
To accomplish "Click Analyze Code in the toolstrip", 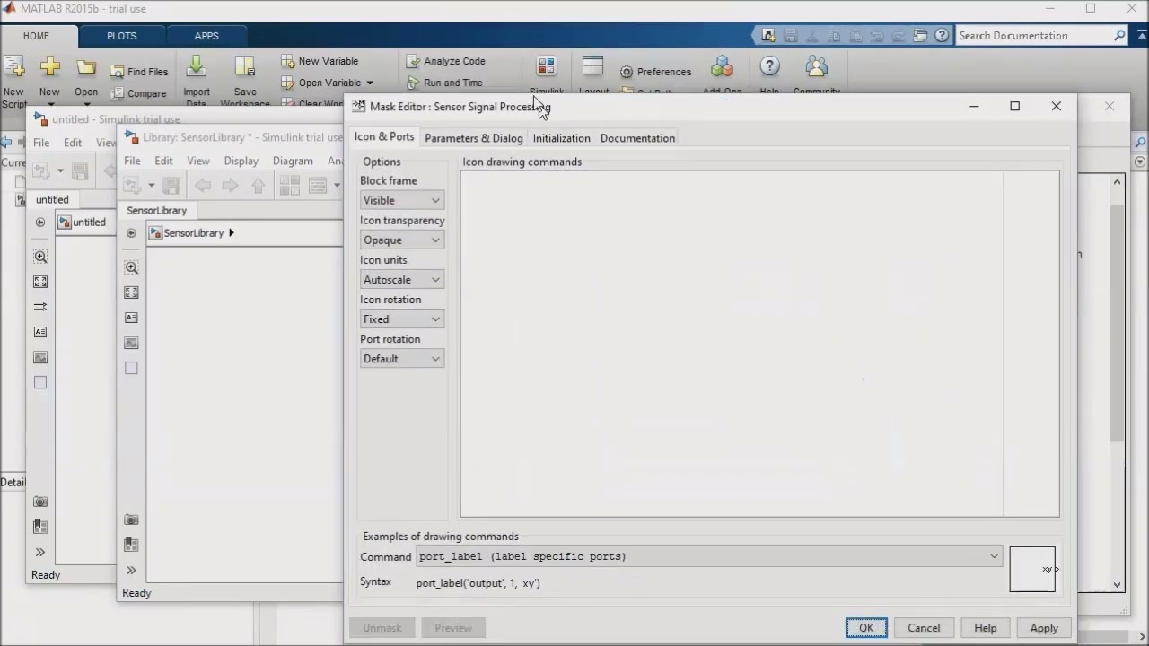I will (446, 61).
